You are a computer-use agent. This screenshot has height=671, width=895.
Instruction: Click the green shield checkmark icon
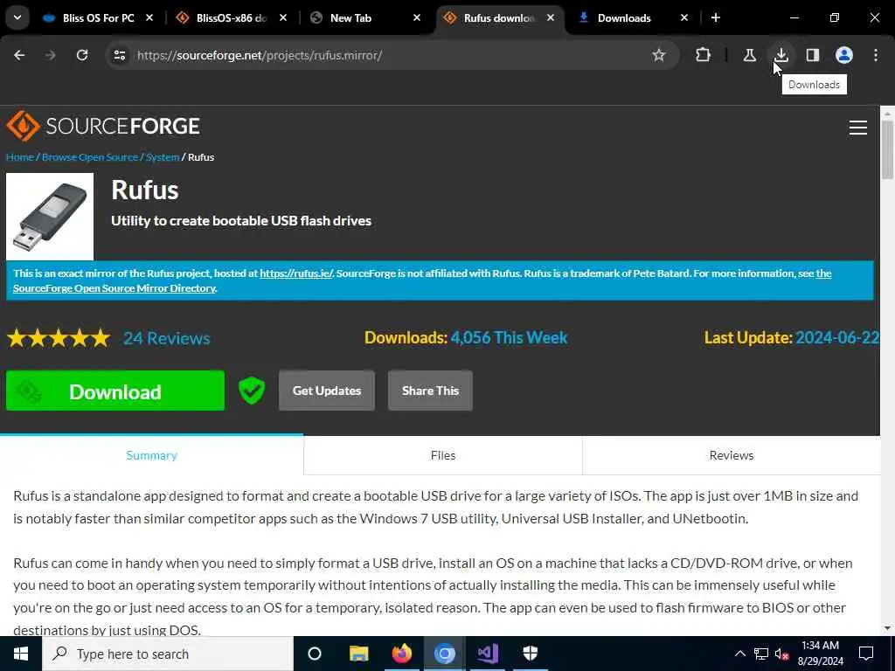(x=252, y=391)
